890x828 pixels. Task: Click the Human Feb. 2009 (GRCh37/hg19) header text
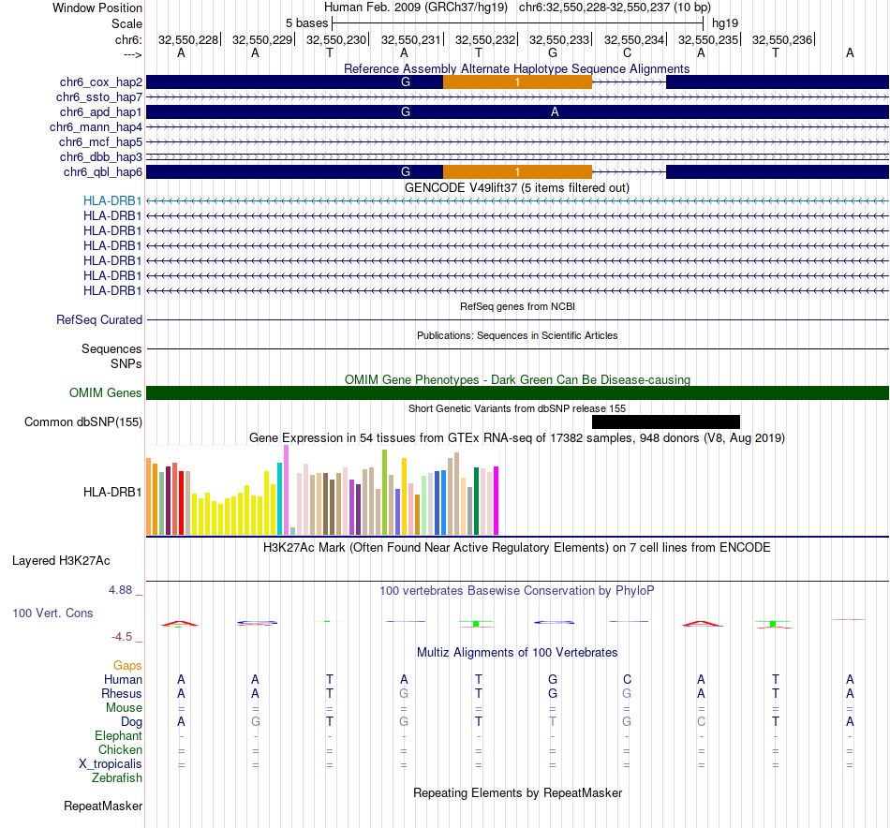(x=415, y=7)
